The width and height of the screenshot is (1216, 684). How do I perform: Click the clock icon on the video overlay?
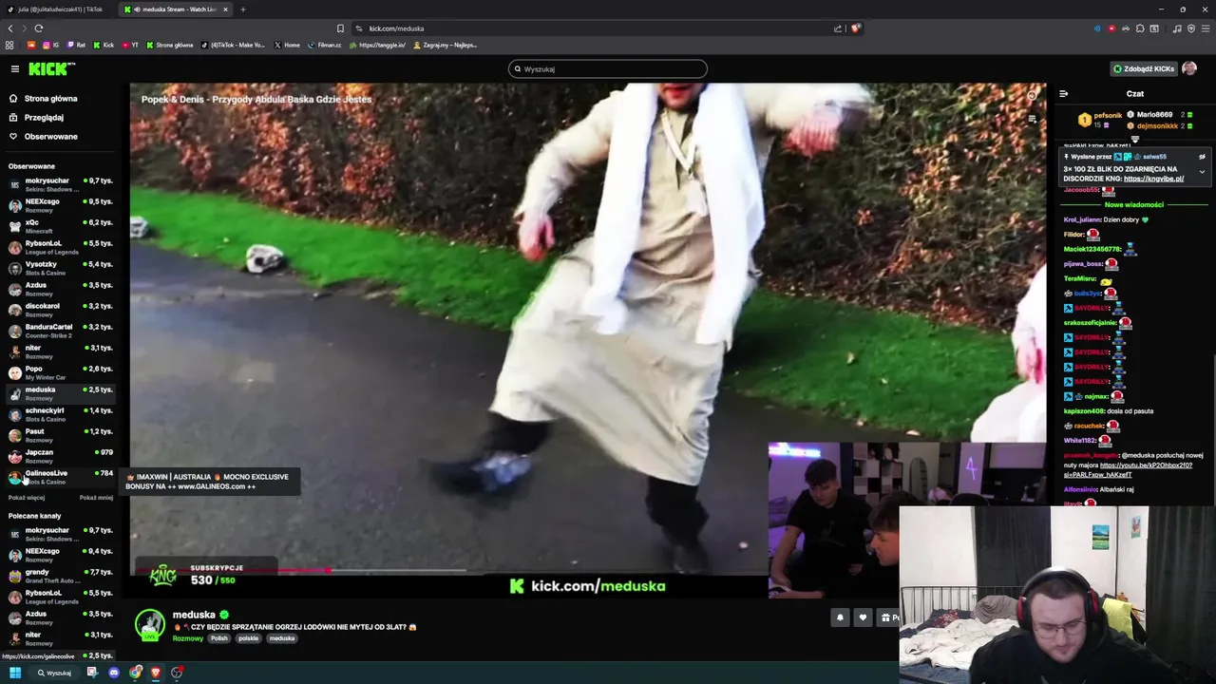(x=1032, y=95)
